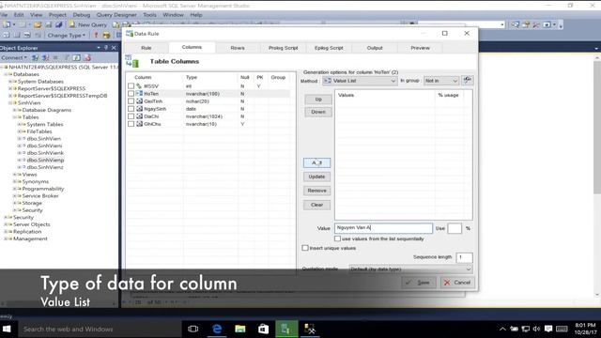This screenshot has width=601, height=338.
Task: Open the Quotation mode dropdown
Action: tap(410, 269)
